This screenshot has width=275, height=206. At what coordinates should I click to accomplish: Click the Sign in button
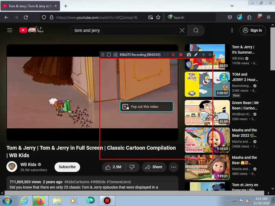pos(253,31)
